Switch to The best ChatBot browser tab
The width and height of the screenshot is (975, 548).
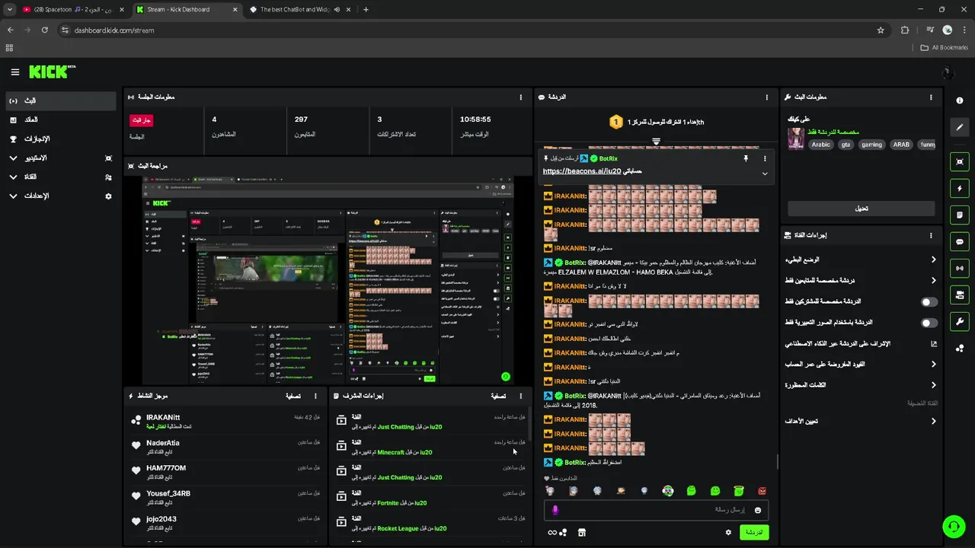[299, 10]
